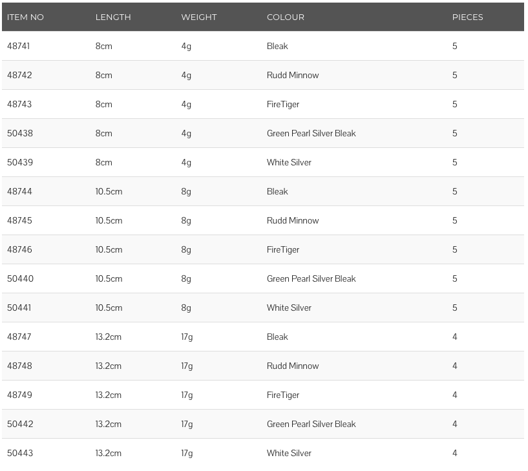Click pieces value for item 50442

coord(454,424)
